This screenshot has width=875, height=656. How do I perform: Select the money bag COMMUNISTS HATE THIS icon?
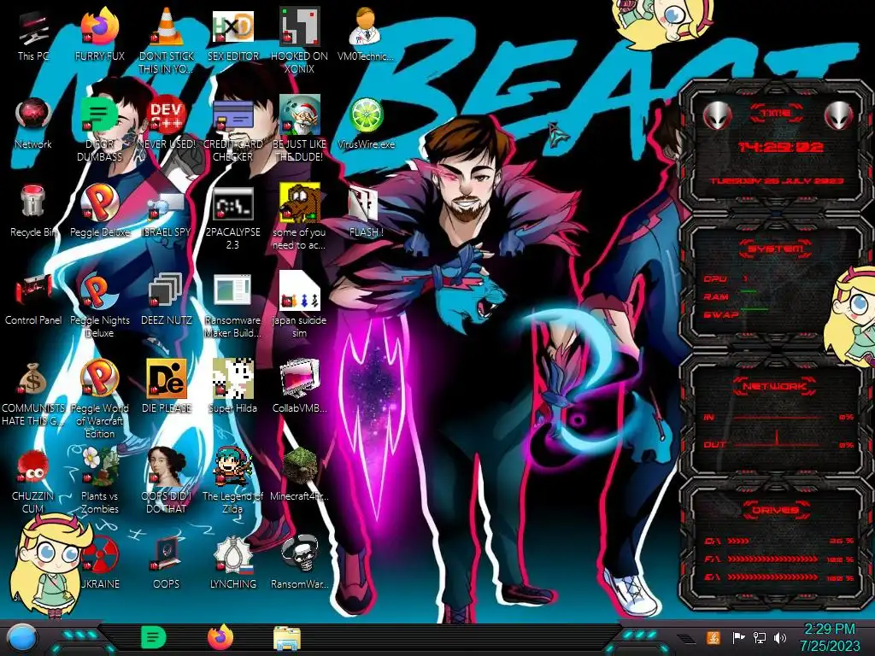(x=33, y=393)
